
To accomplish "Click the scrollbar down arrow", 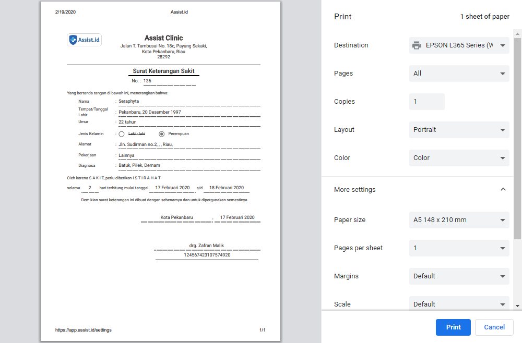I will pyautogui.click(x=517, y=306).
